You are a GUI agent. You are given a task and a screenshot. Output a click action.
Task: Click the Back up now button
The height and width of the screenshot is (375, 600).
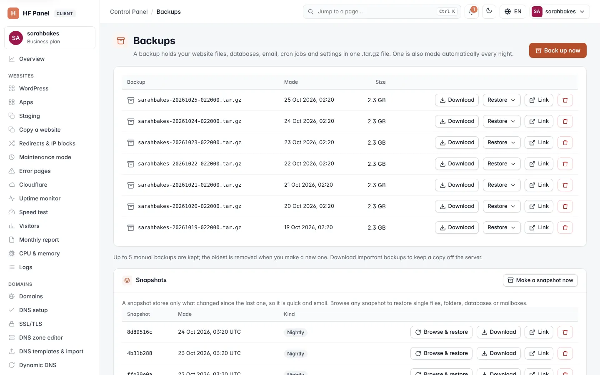tap(557, 50)
